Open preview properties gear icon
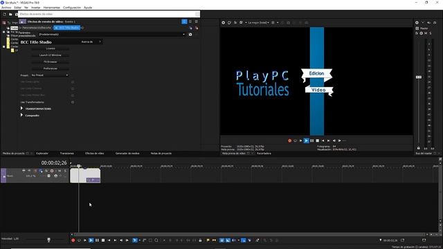Viewport: 443px width, 249px height. [223, 23]
